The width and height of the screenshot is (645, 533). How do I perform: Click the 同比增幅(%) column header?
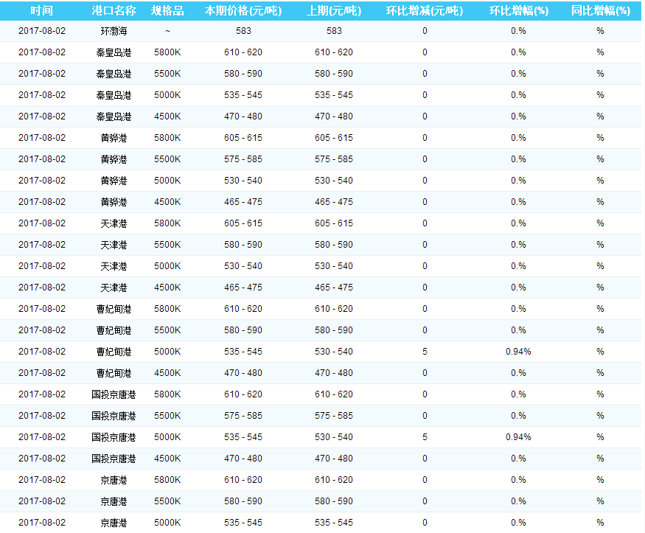(600, 10)
